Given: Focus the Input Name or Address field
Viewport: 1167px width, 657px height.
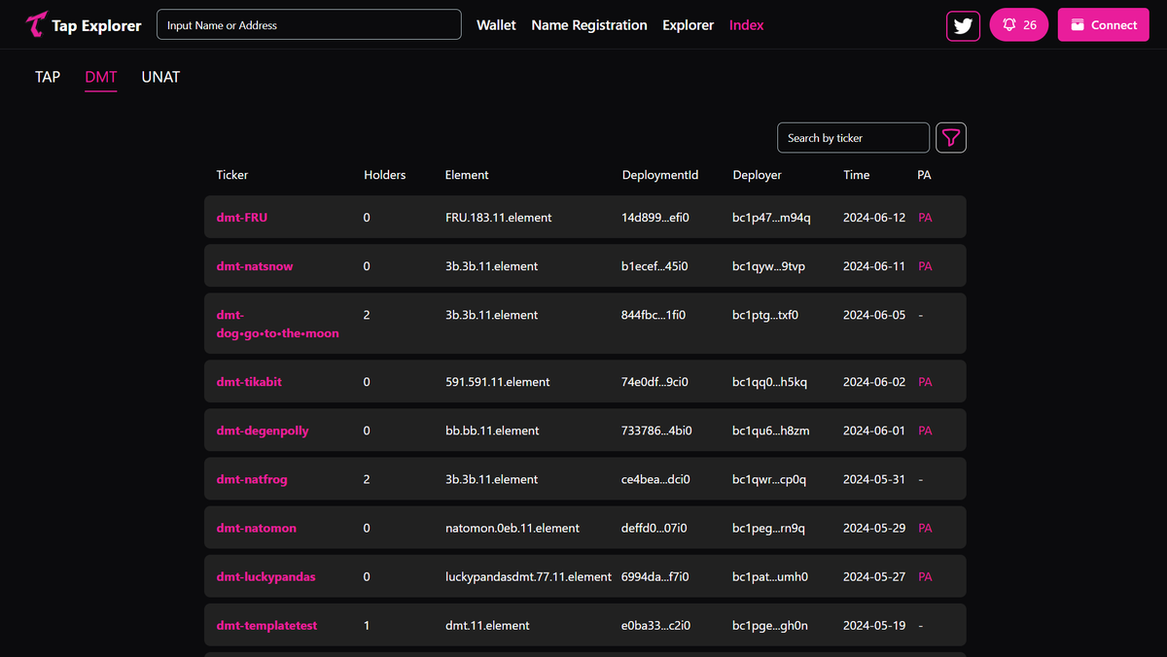Looking at the screenshot, I should [x=309, y=25].
